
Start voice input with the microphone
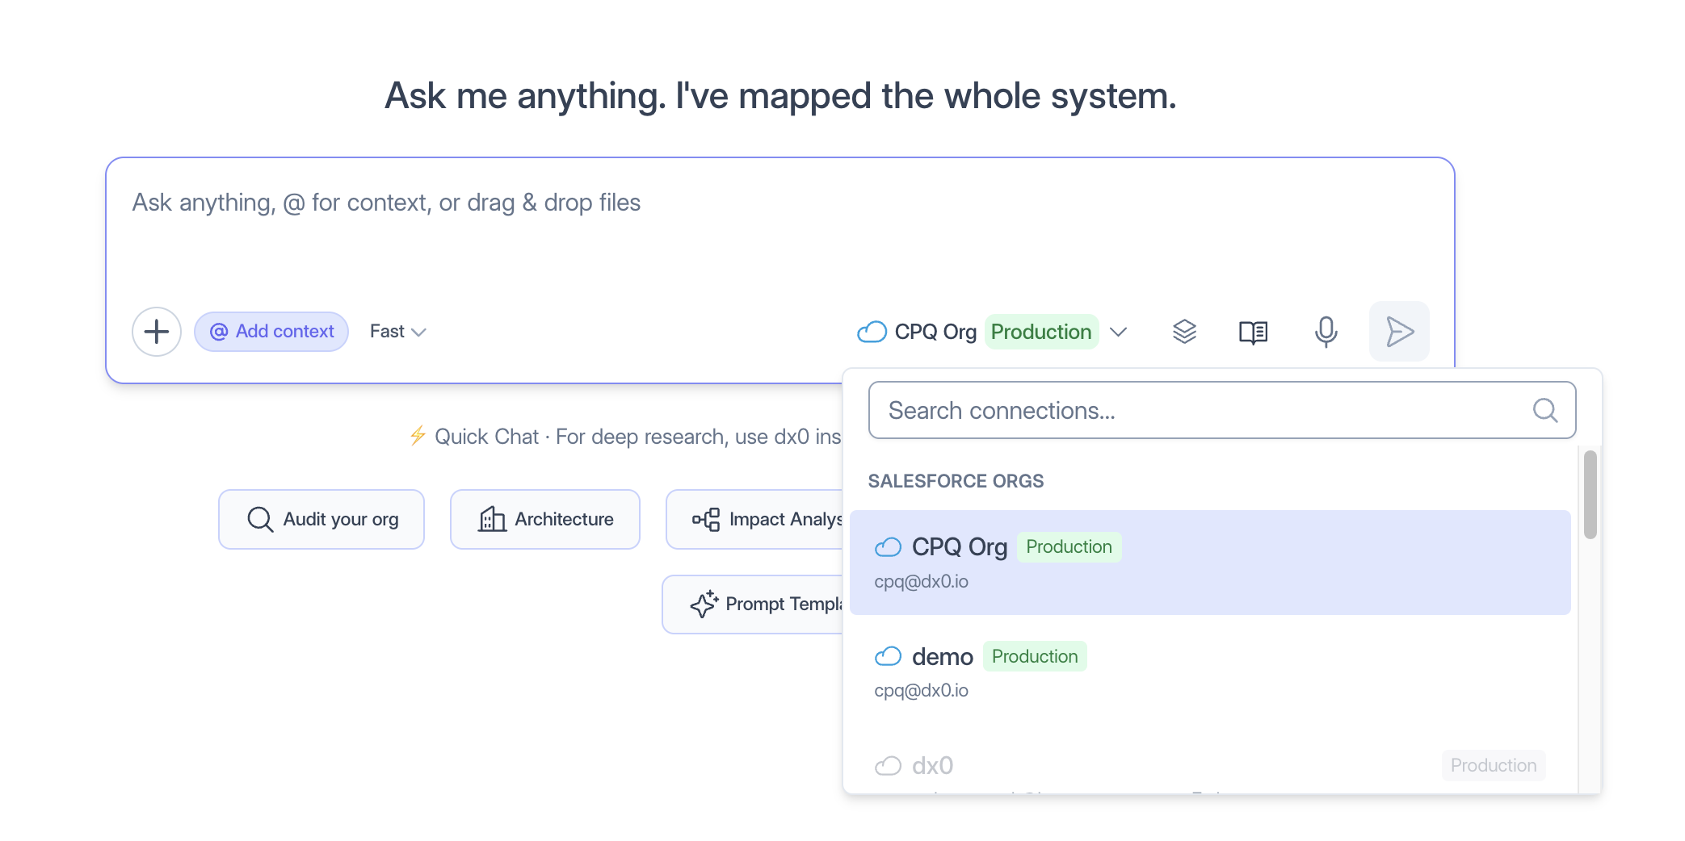[x=1326, y=332]
